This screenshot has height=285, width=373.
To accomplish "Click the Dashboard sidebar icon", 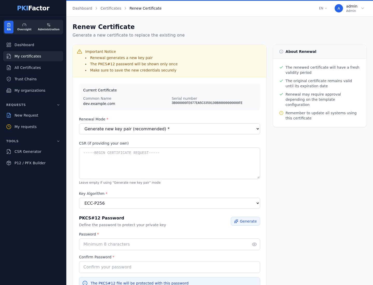I will 9,45.
